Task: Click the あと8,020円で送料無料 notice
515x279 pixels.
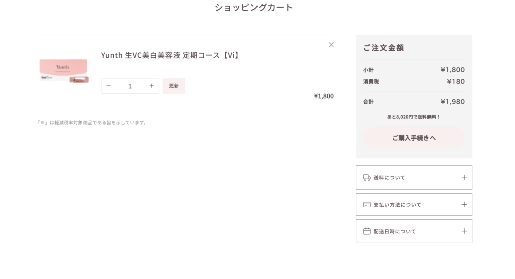Action: coord(413,117)
